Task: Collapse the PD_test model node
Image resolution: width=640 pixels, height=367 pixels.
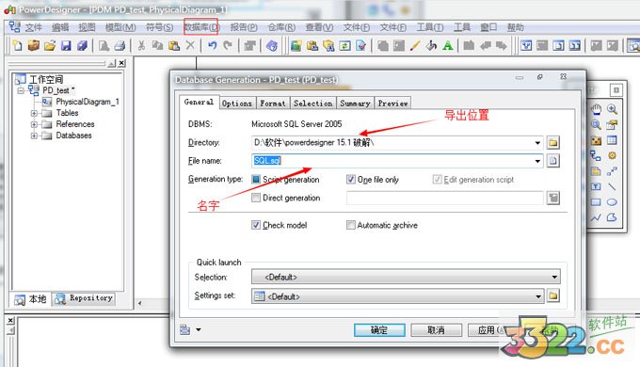Action: pos(20,90)
